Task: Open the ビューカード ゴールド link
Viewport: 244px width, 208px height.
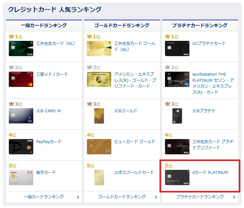Action: [x=135, y=142]
